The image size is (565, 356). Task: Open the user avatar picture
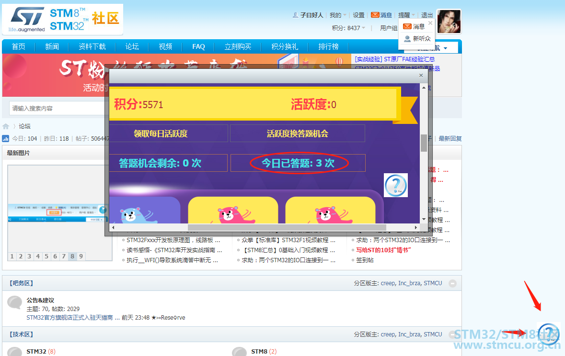point(449,21)
